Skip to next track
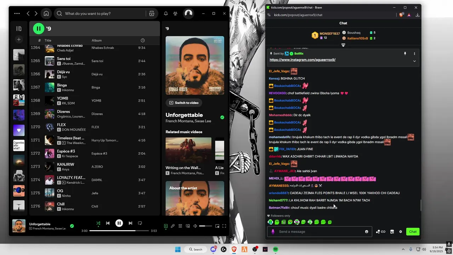 pos(130,223)
